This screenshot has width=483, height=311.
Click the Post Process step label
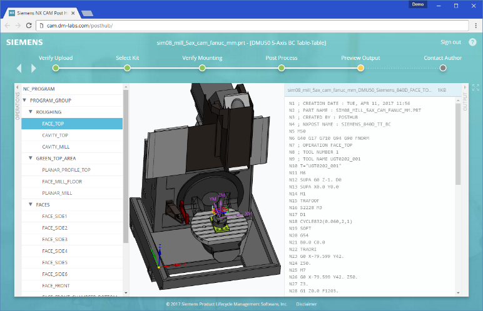(x=282, y=58)
